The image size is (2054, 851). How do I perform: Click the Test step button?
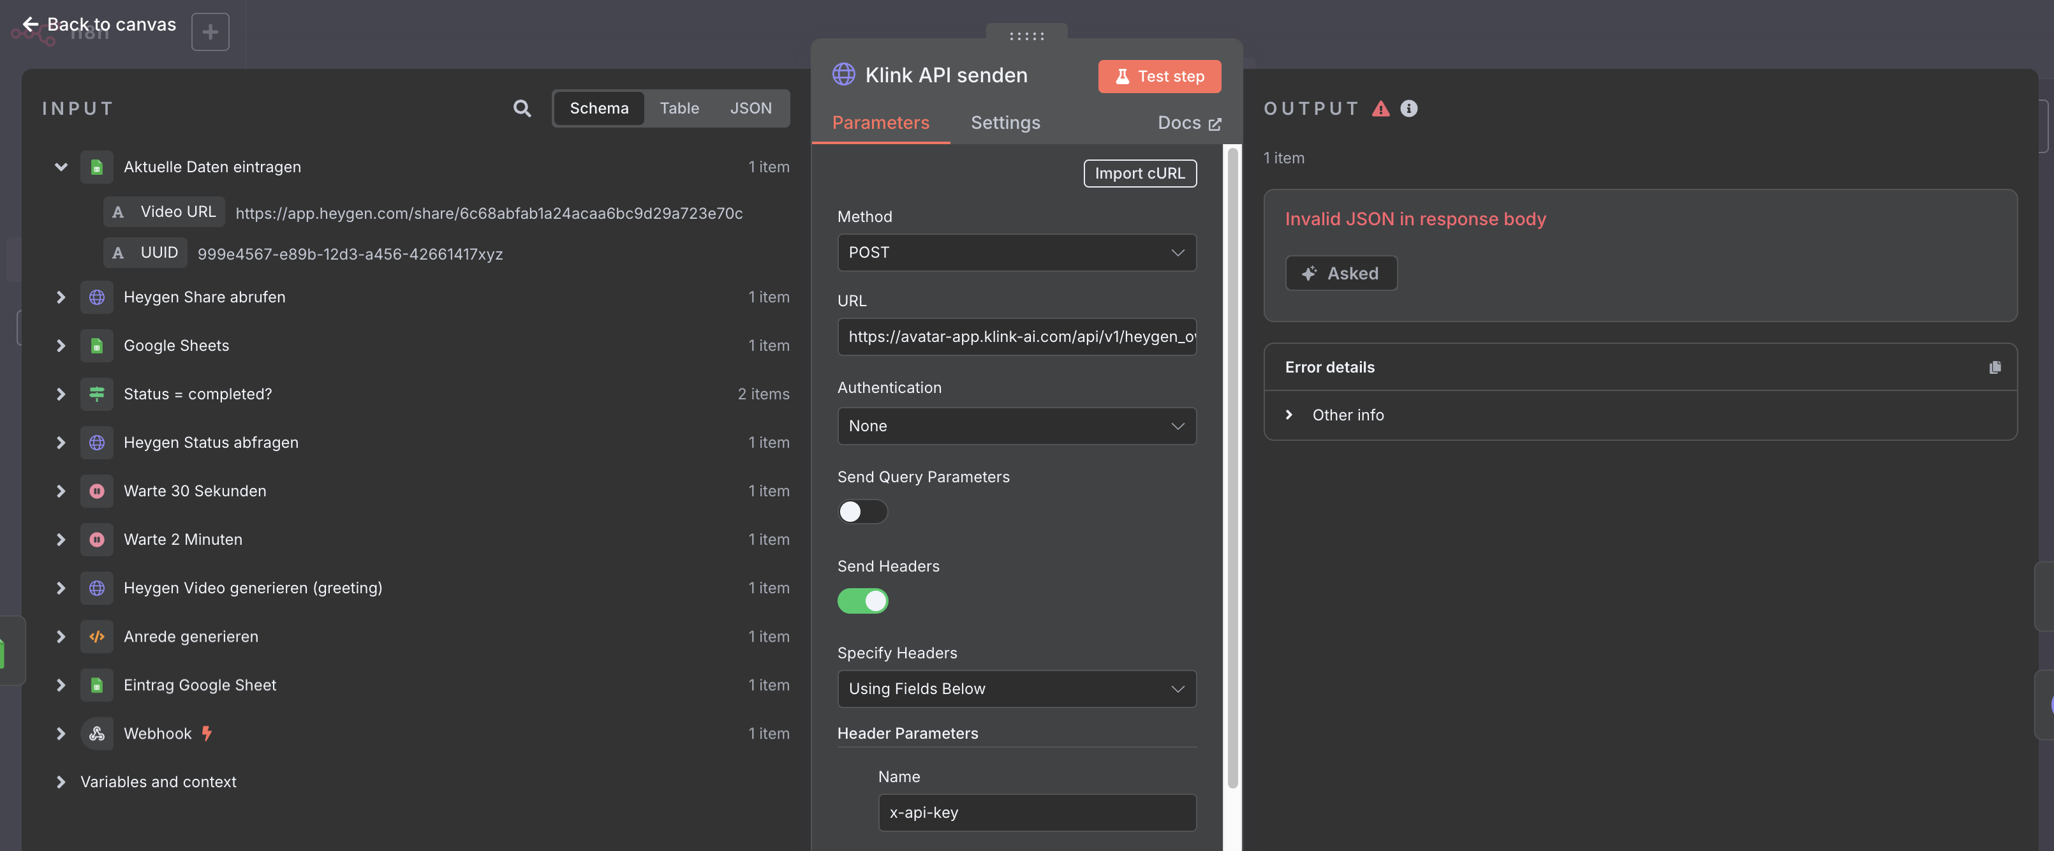tap(1160, 77)
